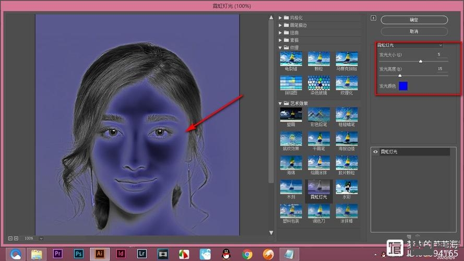
Task: Open the QQ penguin app in the taskbar
Action: click(226, 254)
